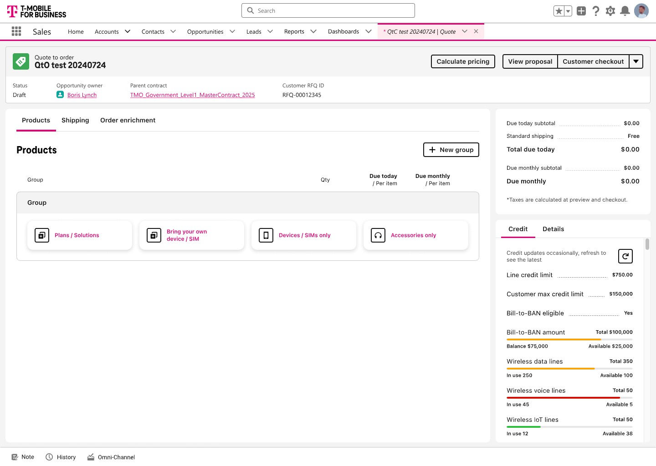Expand Dashboards dropdown chevron

tap(369, 31)
